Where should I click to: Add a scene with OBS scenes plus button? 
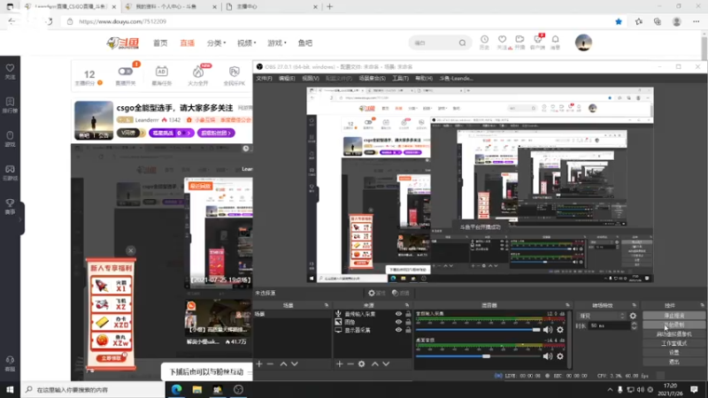point(259,364)
